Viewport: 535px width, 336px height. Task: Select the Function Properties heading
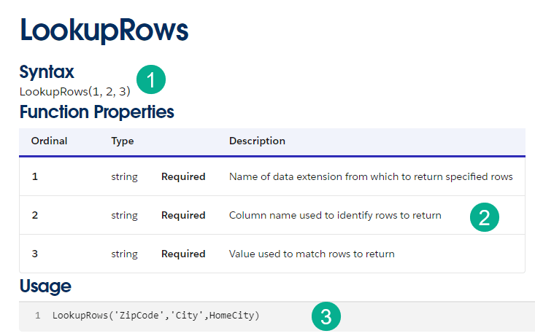tap(96, 112)
